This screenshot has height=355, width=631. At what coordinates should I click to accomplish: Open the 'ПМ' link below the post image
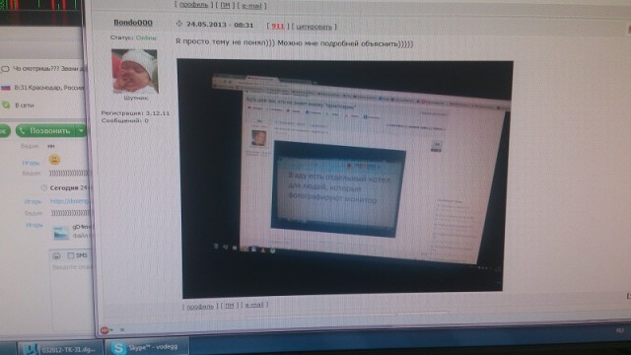pyautogui.click(x=229, y=306)
